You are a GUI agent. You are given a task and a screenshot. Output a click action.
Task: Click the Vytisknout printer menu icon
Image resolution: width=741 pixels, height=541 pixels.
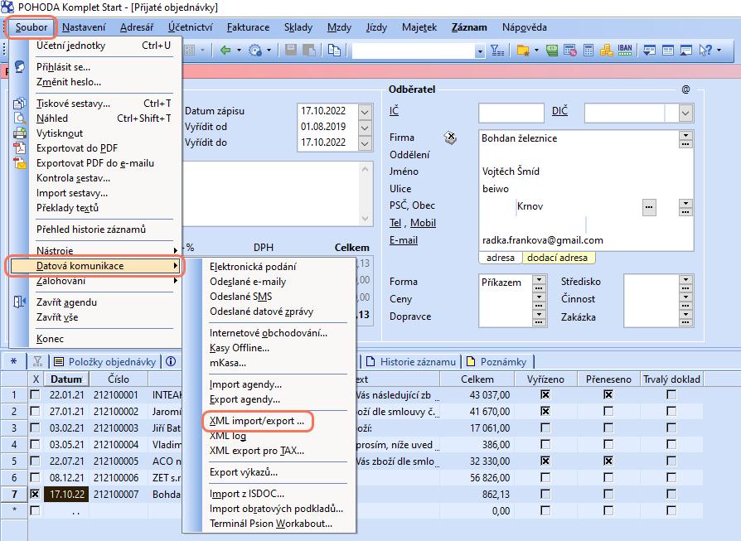pos(20,133)
